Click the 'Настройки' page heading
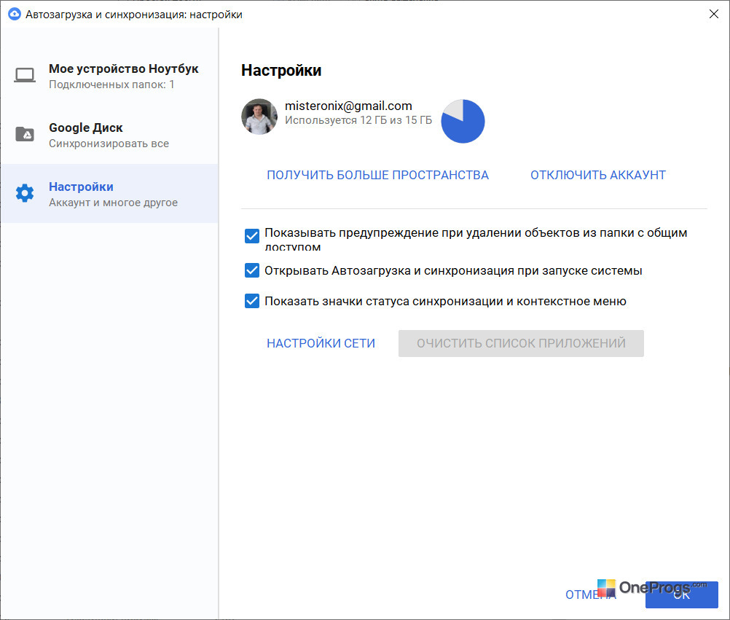The height and width of the screenshot is (620, 730). point(281,70)
